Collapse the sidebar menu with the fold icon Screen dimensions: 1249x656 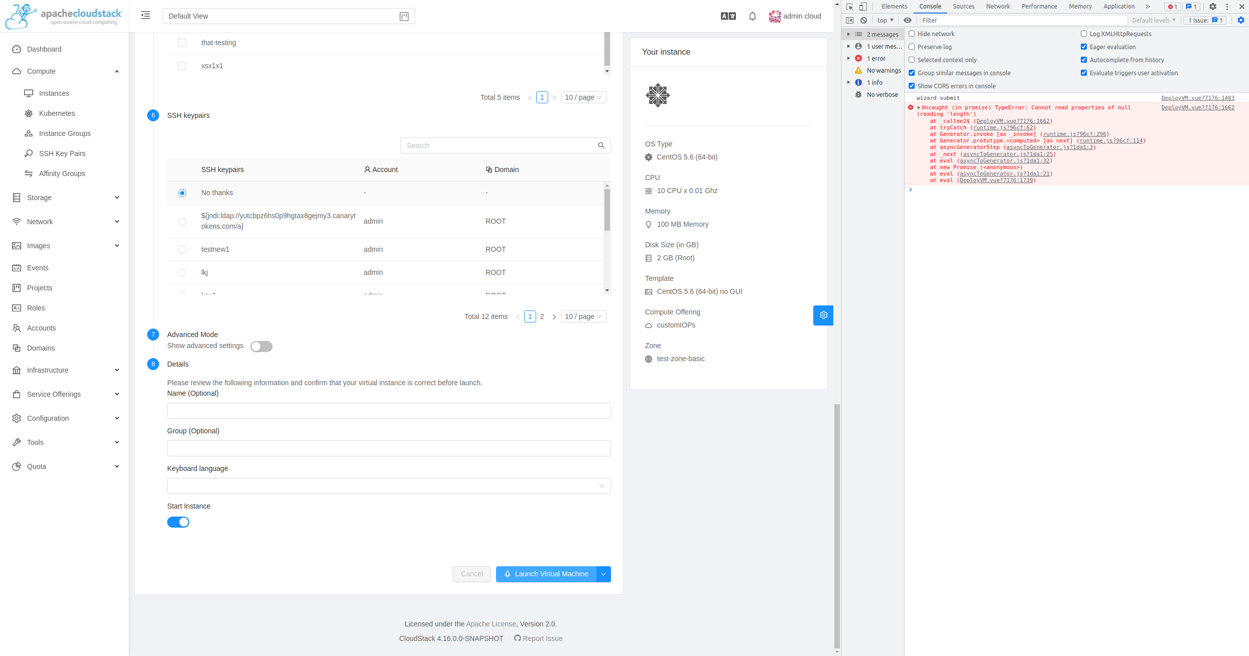(146, 16)
